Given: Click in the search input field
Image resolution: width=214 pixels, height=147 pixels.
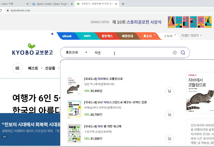Looking at the screenshot, I should (x=131, y=53).
